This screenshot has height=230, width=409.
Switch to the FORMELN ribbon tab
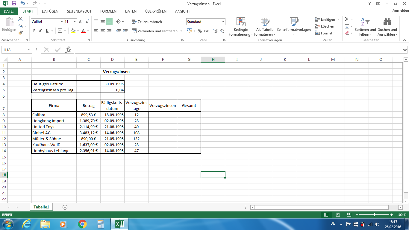click(108, 11)
